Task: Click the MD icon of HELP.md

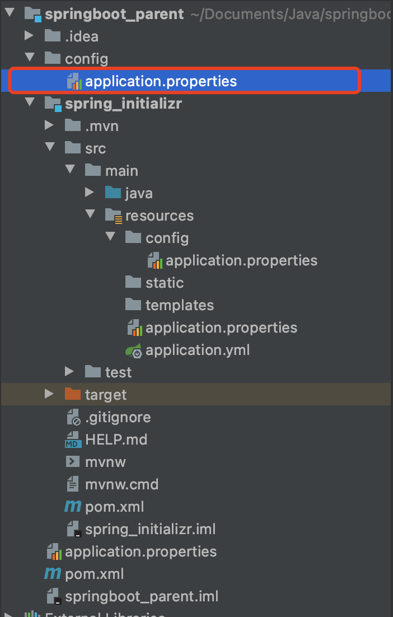Action: [x=73, y=439]
